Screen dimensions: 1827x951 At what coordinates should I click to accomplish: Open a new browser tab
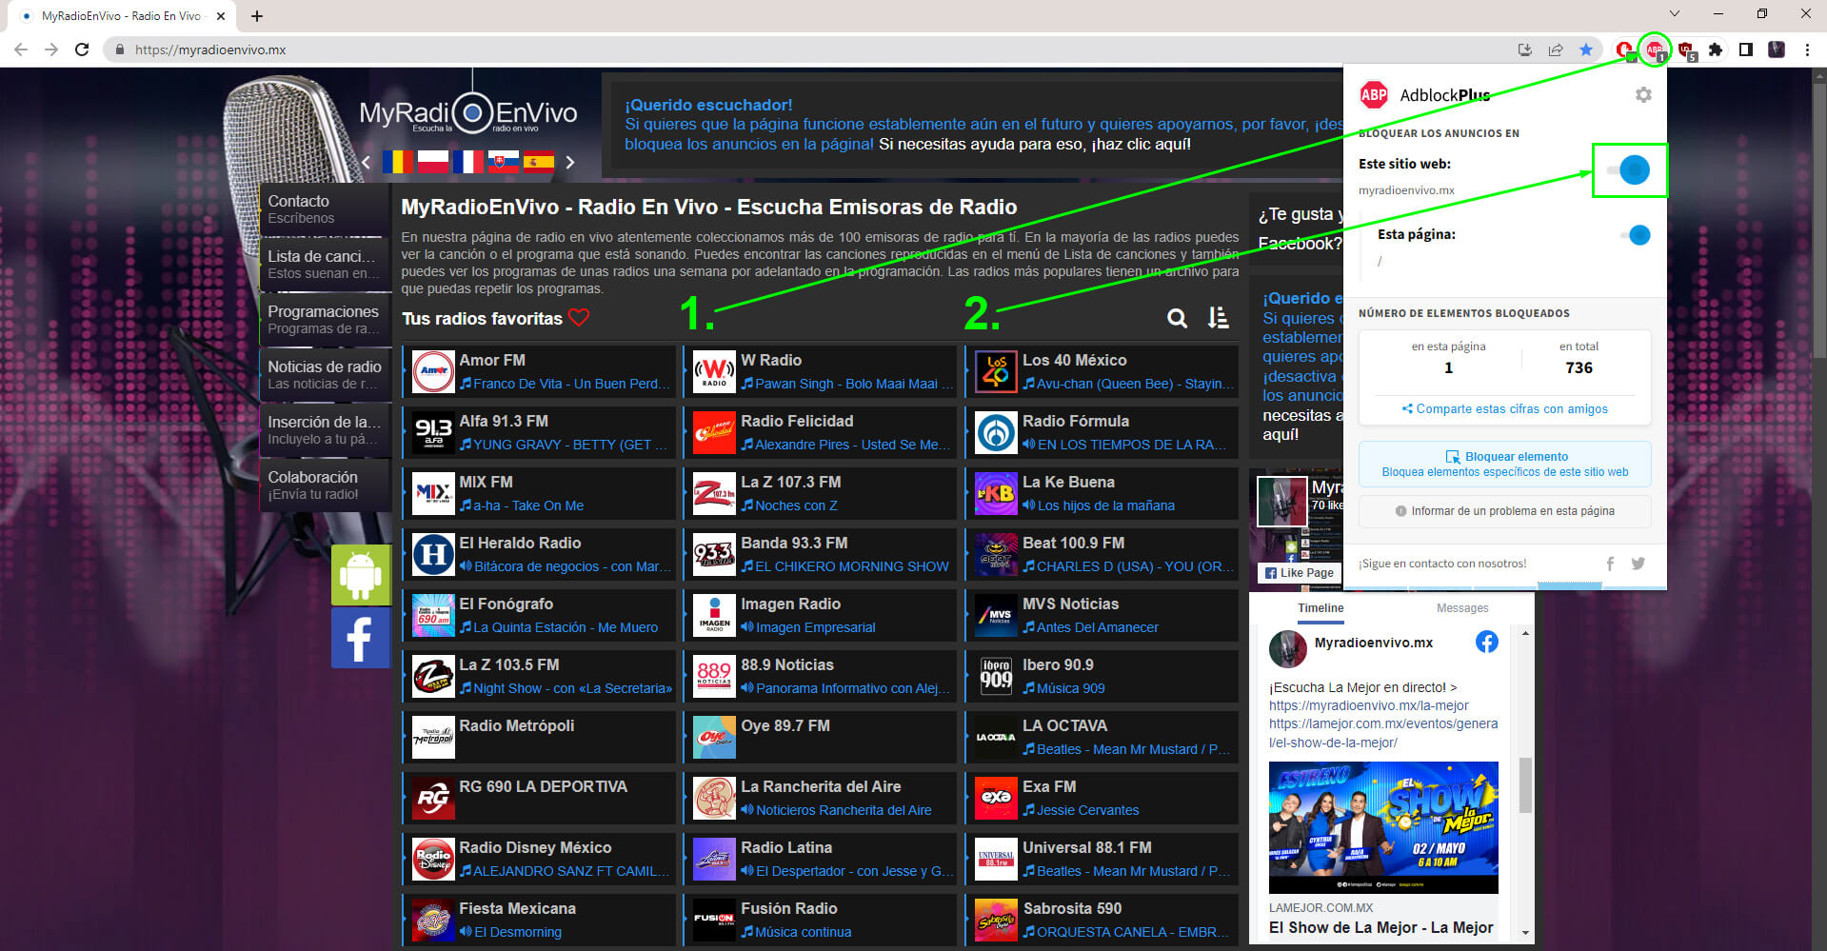click(257, 16)
